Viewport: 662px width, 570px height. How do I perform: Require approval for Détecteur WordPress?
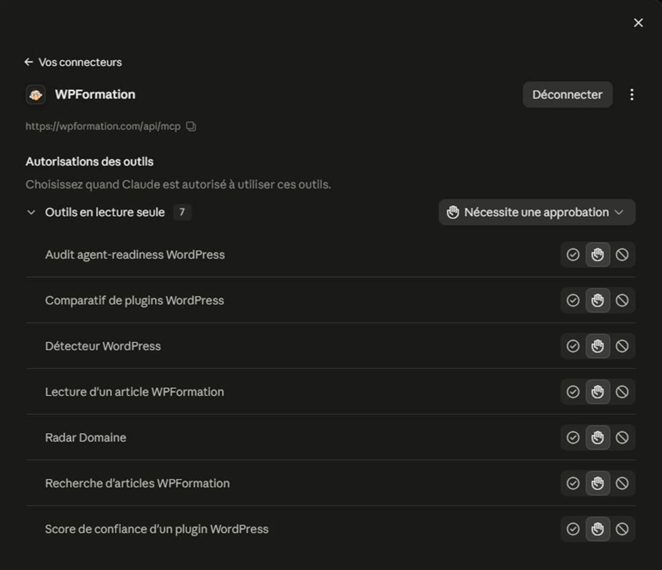click(597, 346)
